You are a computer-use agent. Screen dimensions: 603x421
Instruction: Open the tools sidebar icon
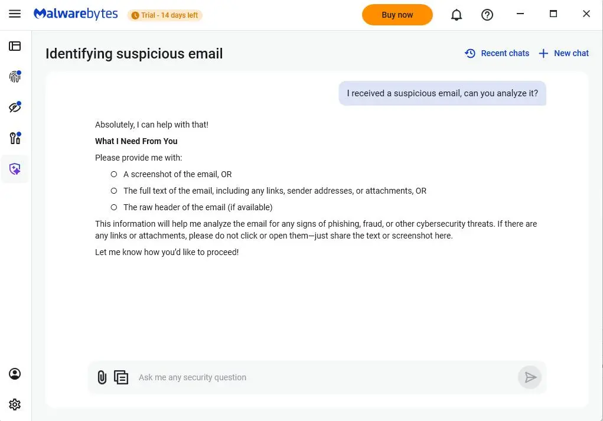15,138
